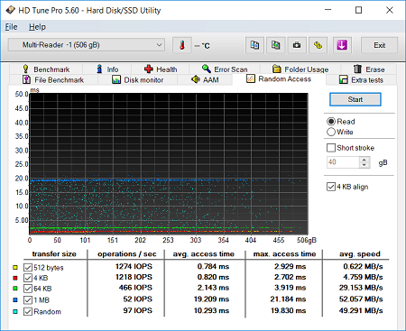Open the File Benchmark tab
This screenshot has width=406, height=331.
53,80
